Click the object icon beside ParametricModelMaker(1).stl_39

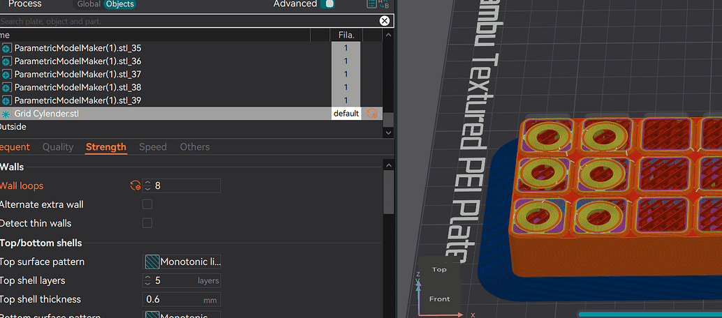[6, 100]
